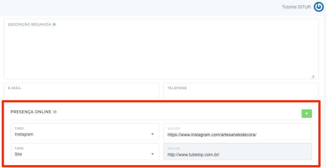Image resolution: width=326 pixels, height=168 pixels.
Task: Click the E-MAIL field label
Action: (15, 88)
